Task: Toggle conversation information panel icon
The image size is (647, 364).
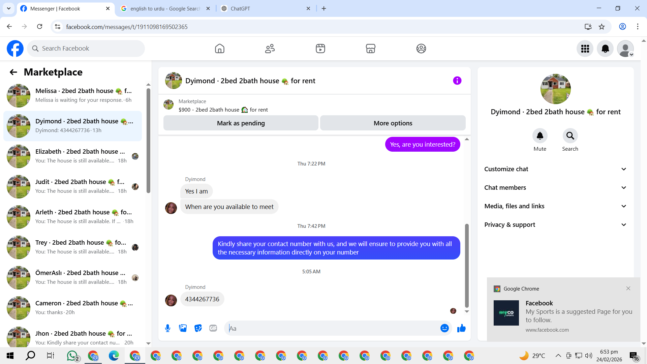Action: click(x=457, y=81)
